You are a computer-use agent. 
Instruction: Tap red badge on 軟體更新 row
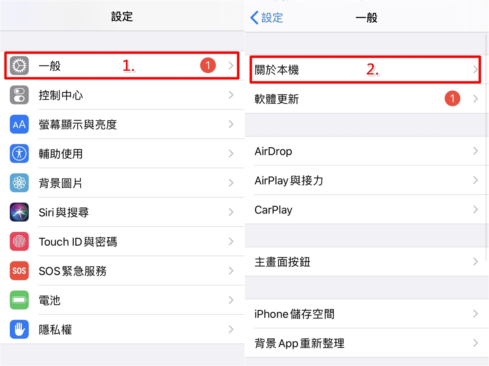452,99
